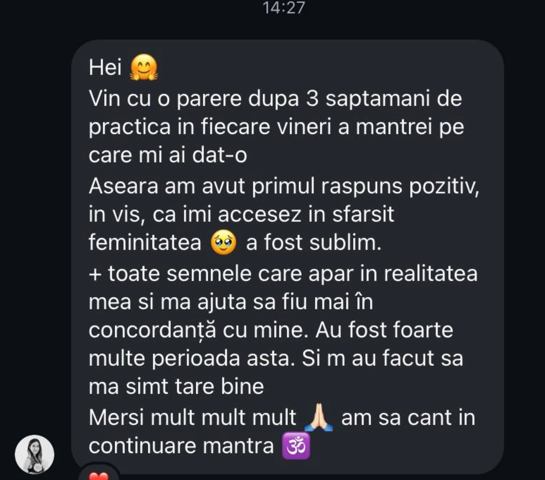Screen dimensions: 545x480
Task: Click the line starting "Aseara am avut primul"
Action: pos(284,186)
